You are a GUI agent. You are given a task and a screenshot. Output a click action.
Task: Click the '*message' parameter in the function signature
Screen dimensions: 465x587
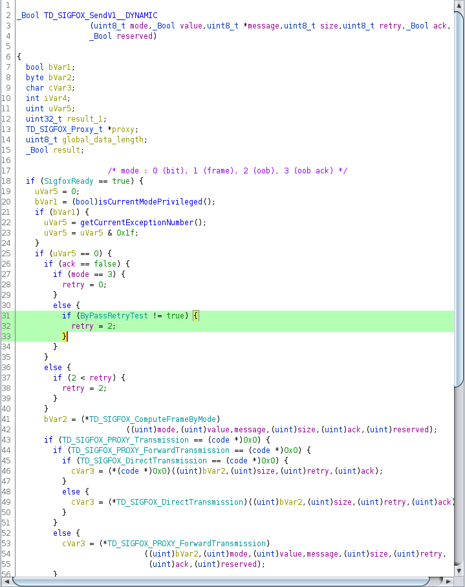(x=261, y=26)
